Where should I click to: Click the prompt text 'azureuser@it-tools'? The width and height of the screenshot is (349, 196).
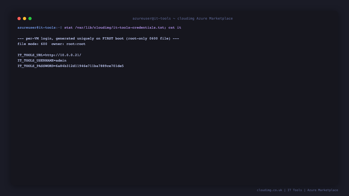(37, 28)
